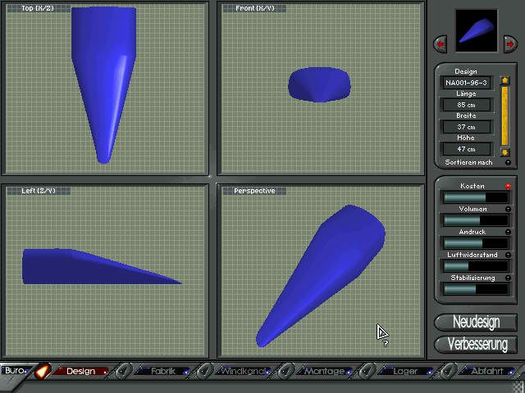The height and width of the screenshot is (393, 525).
Task: Select the Kosten sort radio button
Action: 508,187
